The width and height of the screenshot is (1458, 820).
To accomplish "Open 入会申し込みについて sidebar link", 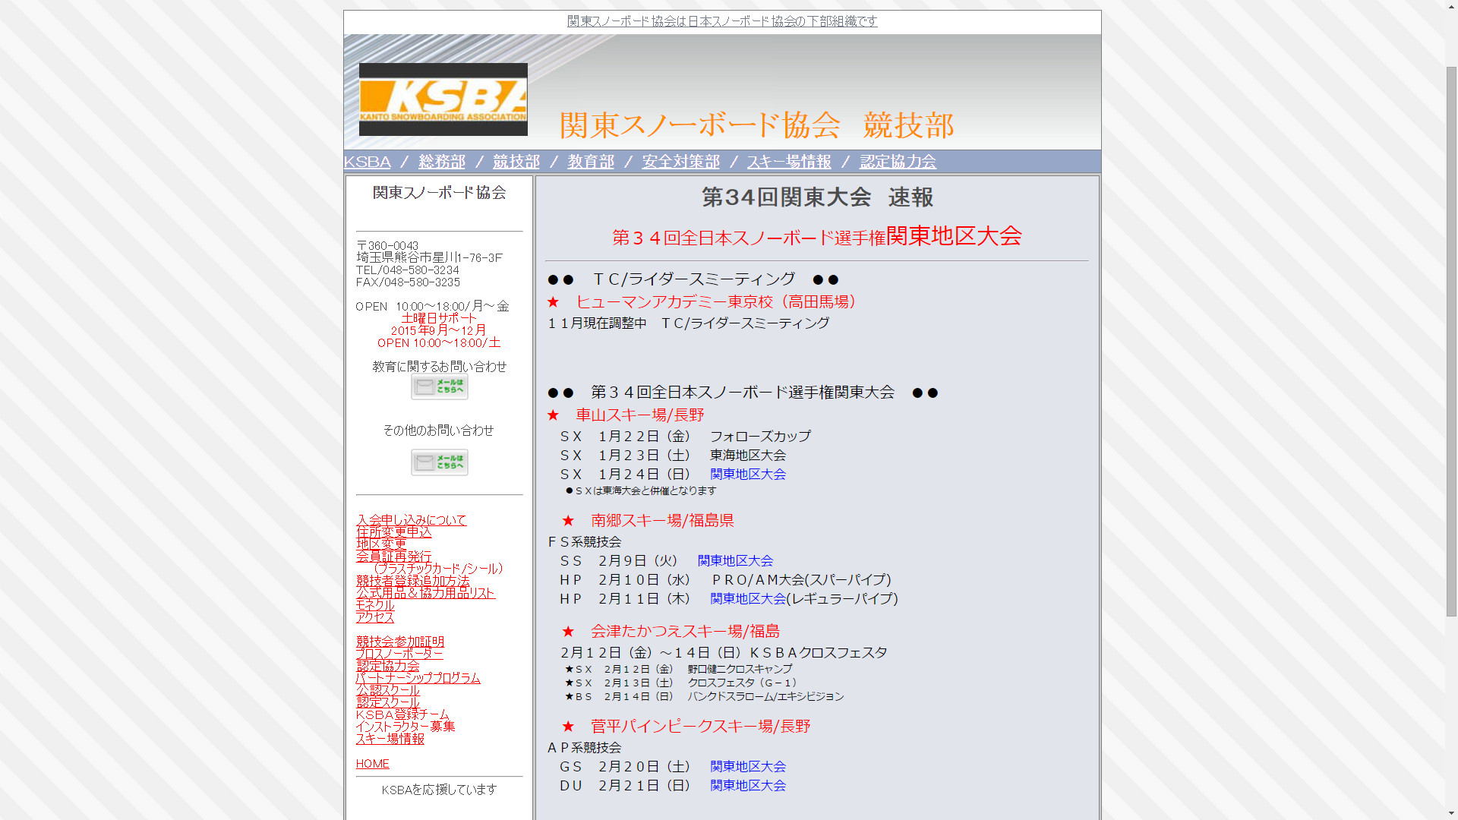I will (411, 520).
